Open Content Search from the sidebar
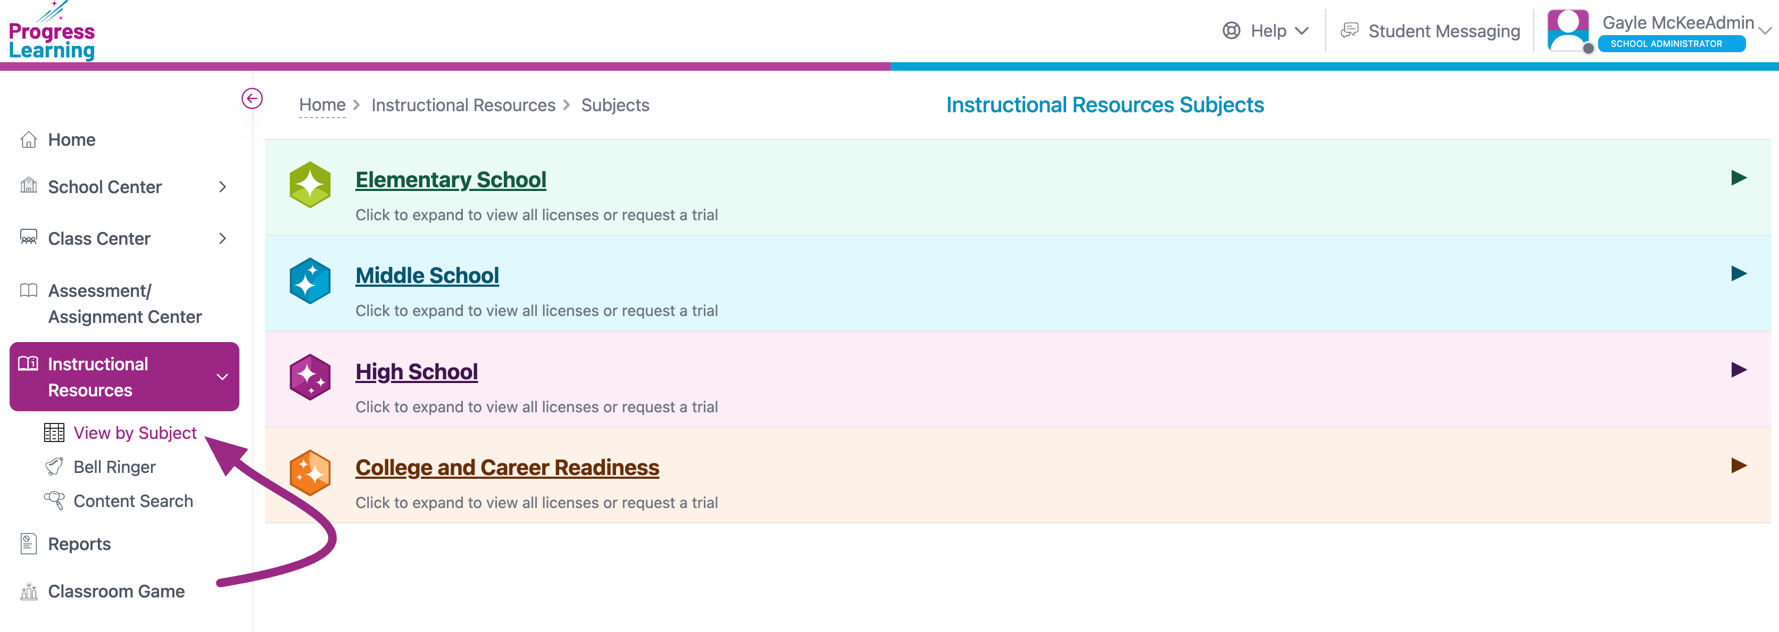 pos(132,502)
